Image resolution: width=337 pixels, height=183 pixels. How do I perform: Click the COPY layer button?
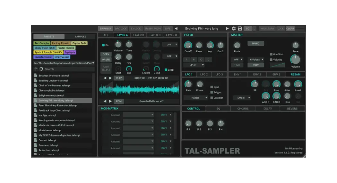pyautogui.click(x=106, y=54)
